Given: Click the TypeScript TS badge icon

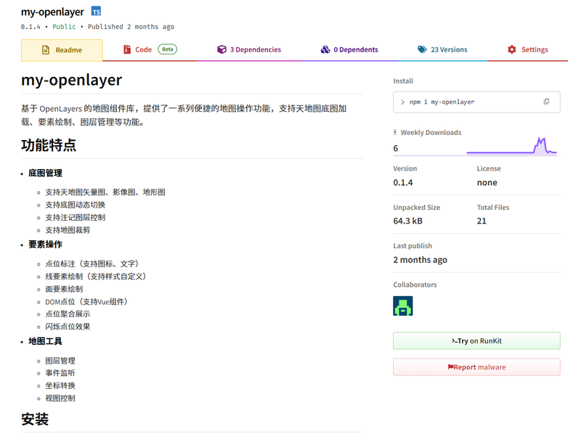Looking at the screenshot, I should (96, 12).
